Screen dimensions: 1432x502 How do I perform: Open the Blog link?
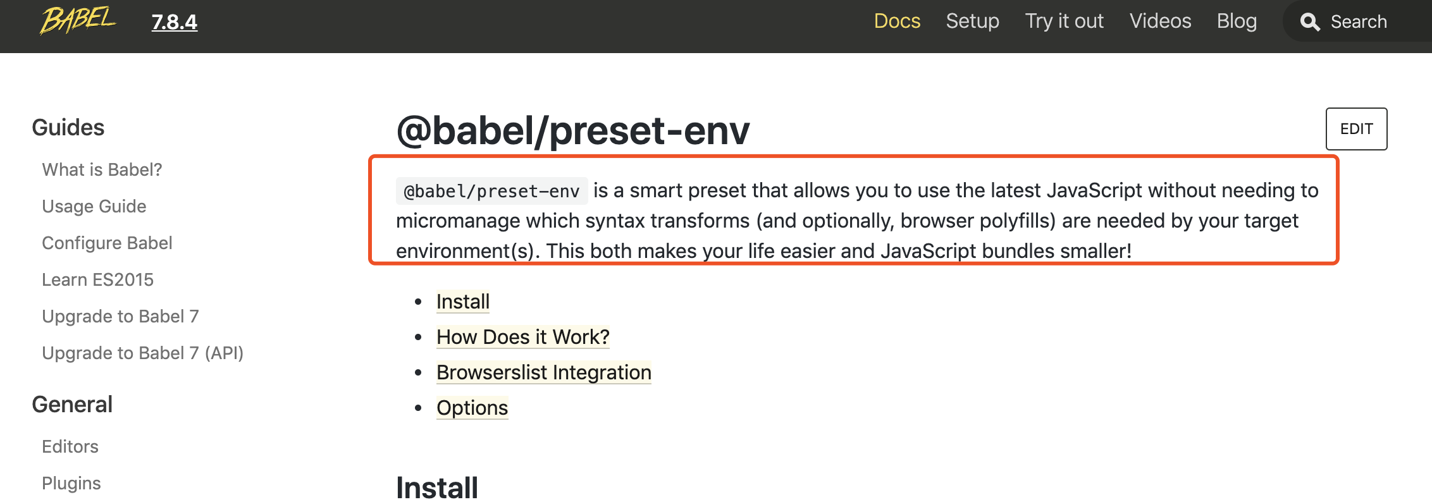[1237, 21]
